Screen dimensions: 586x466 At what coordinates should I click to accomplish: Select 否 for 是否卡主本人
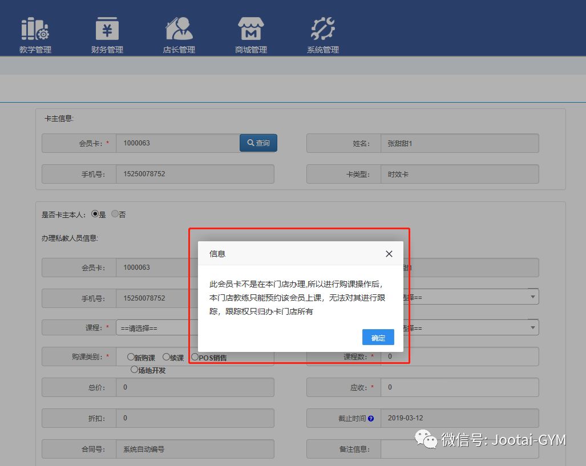(x=115, y=214)
